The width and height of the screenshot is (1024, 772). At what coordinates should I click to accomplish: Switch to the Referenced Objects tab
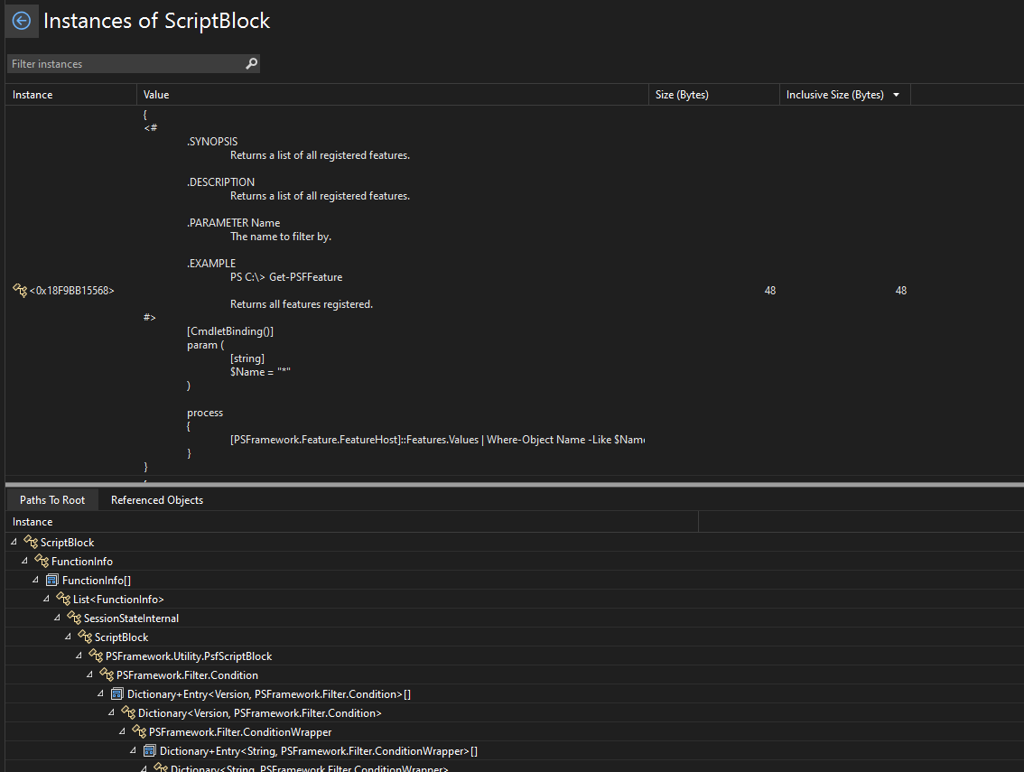[156, 499]
